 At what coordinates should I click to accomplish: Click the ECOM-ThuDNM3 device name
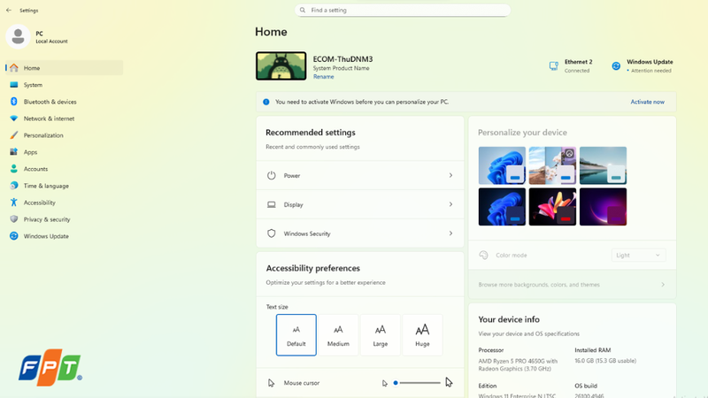point(343,59)
